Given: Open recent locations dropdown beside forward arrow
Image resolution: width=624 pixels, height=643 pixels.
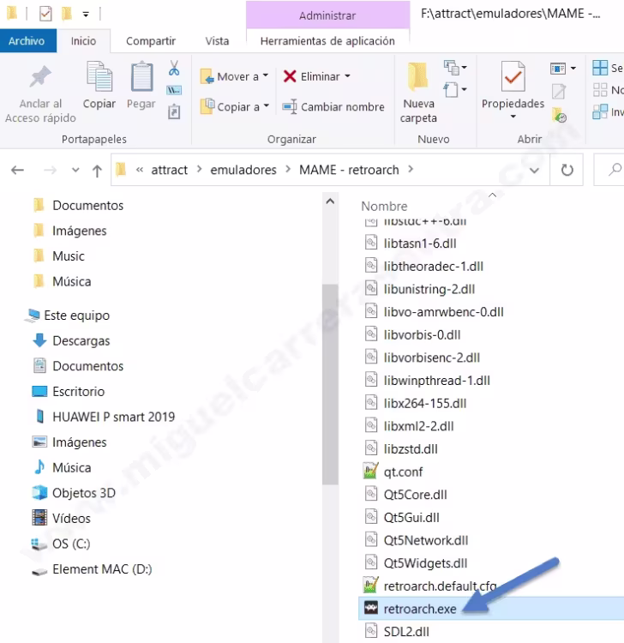Looking at the screenshot, I should 75,170.
